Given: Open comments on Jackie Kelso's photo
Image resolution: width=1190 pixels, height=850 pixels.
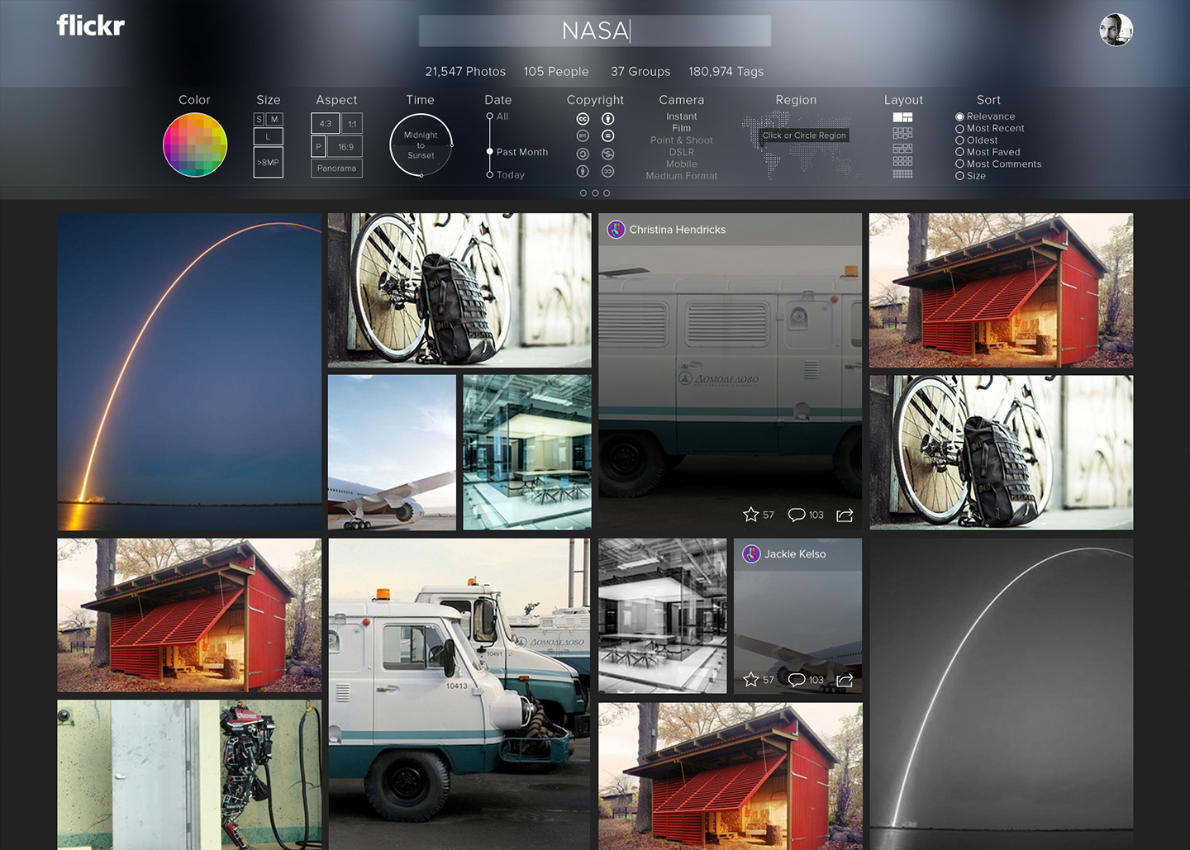Looking at the screenshot, I should coord(797,679).
